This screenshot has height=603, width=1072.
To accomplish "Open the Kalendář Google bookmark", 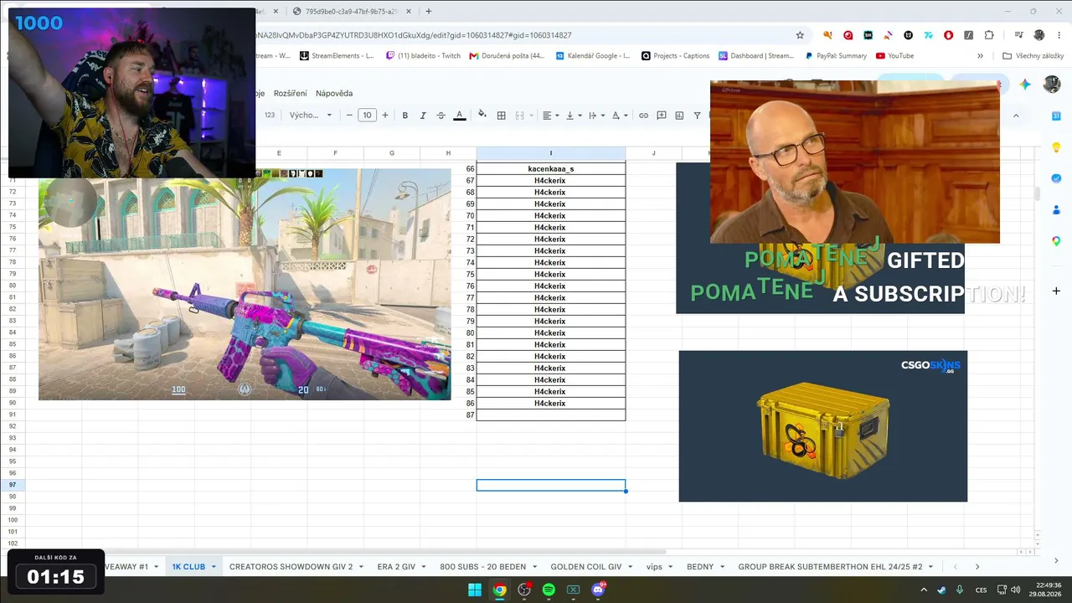I will (592, 56).
